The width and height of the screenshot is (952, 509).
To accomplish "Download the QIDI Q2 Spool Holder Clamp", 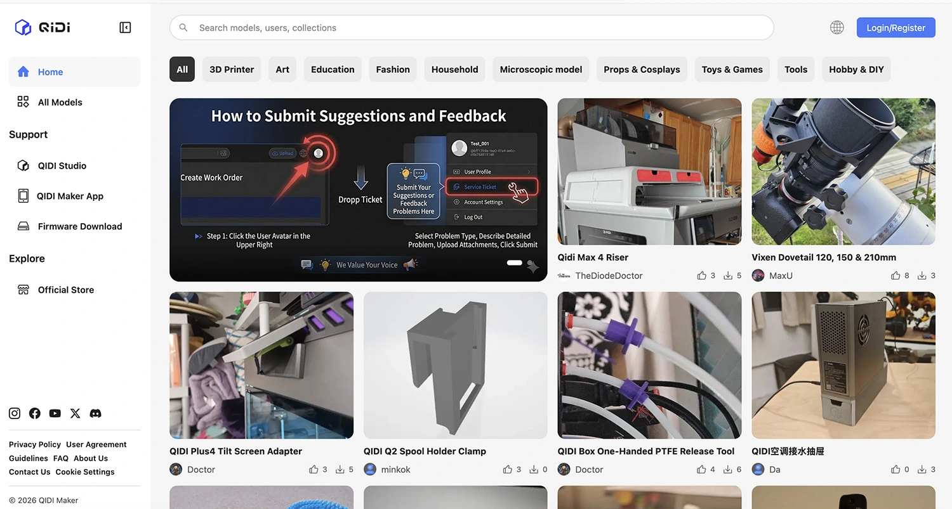I will click(534, 470).
